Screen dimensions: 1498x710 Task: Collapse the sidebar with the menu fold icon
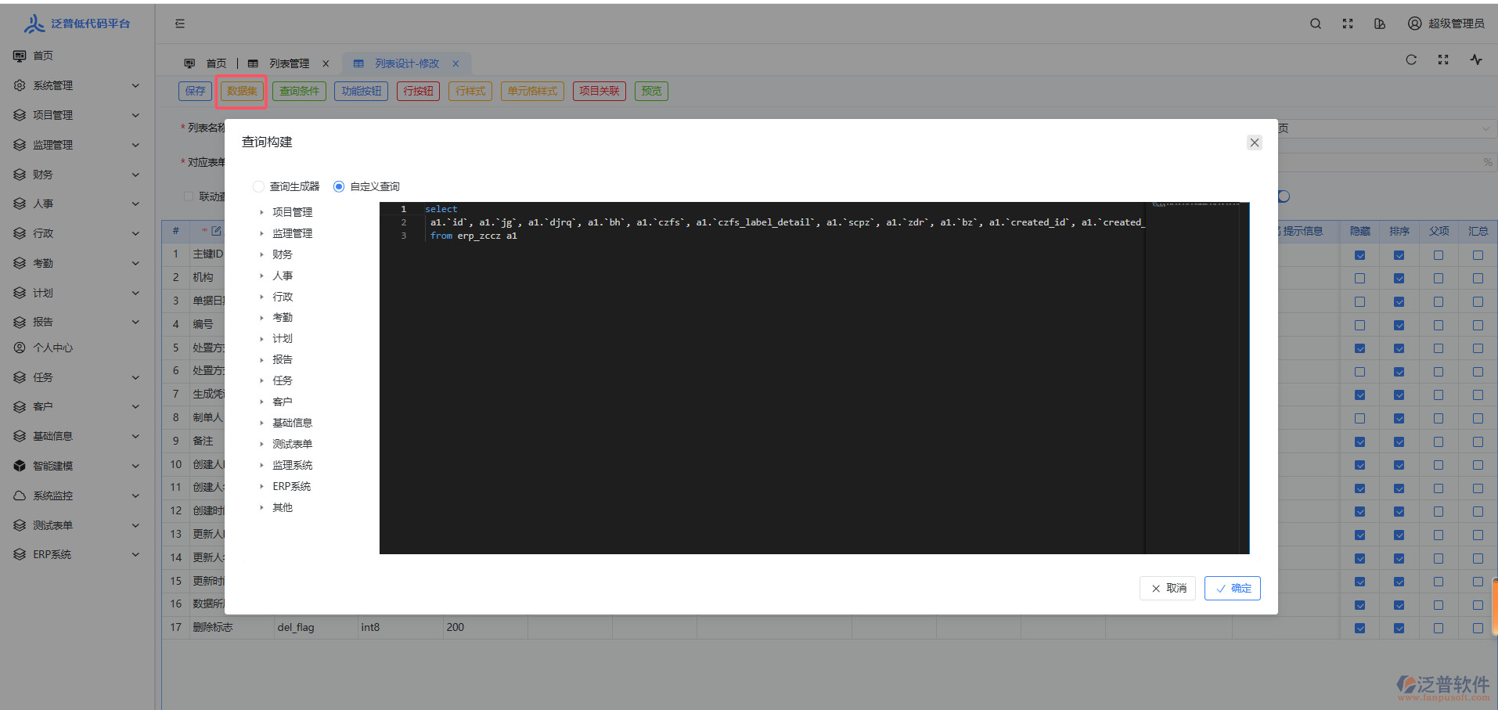click(x=180, y=23)
